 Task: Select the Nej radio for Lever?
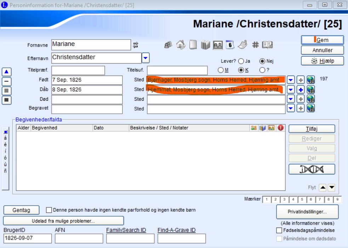tap(262, 61)
